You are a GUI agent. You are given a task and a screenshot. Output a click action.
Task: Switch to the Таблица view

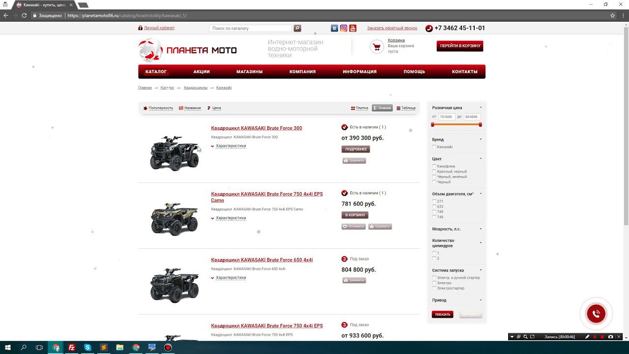406,108
